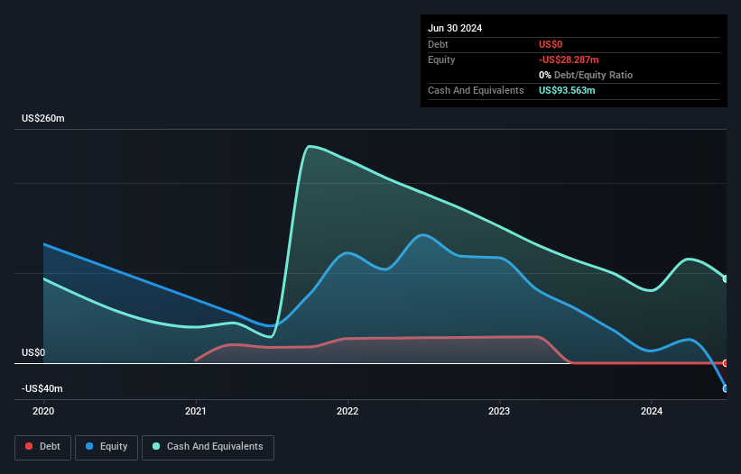The image size is (741, 474).
Task: Toggle the Debt series legend button
Action: point(43,447)
